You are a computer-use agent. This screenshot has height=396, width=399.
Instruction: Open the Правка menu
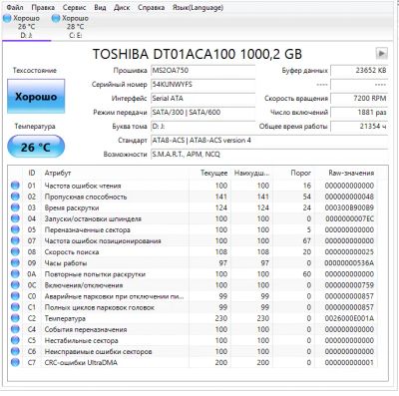43,7
